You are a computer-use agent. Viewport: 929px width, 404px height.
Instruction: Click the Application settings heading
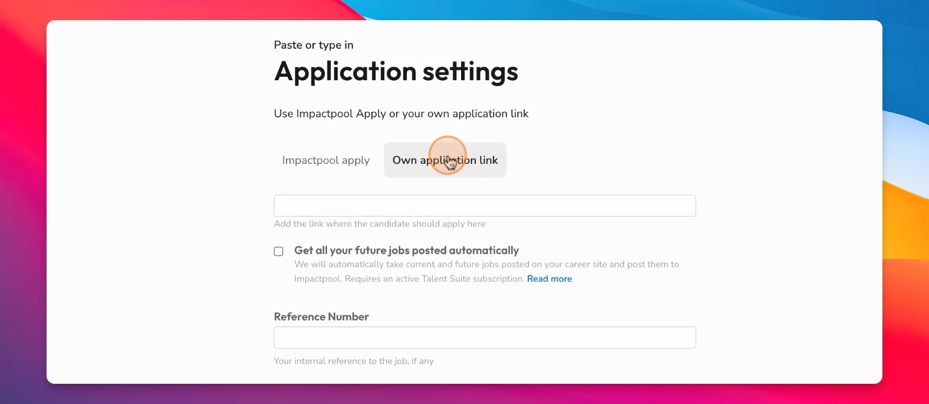pyautogui.click(x=396, y=72)
